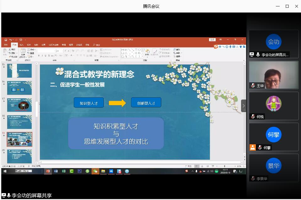Viewport: 301px width, 200px height.
Task: Click the 登录 sign-in button
Action: [x=212, y=40]
